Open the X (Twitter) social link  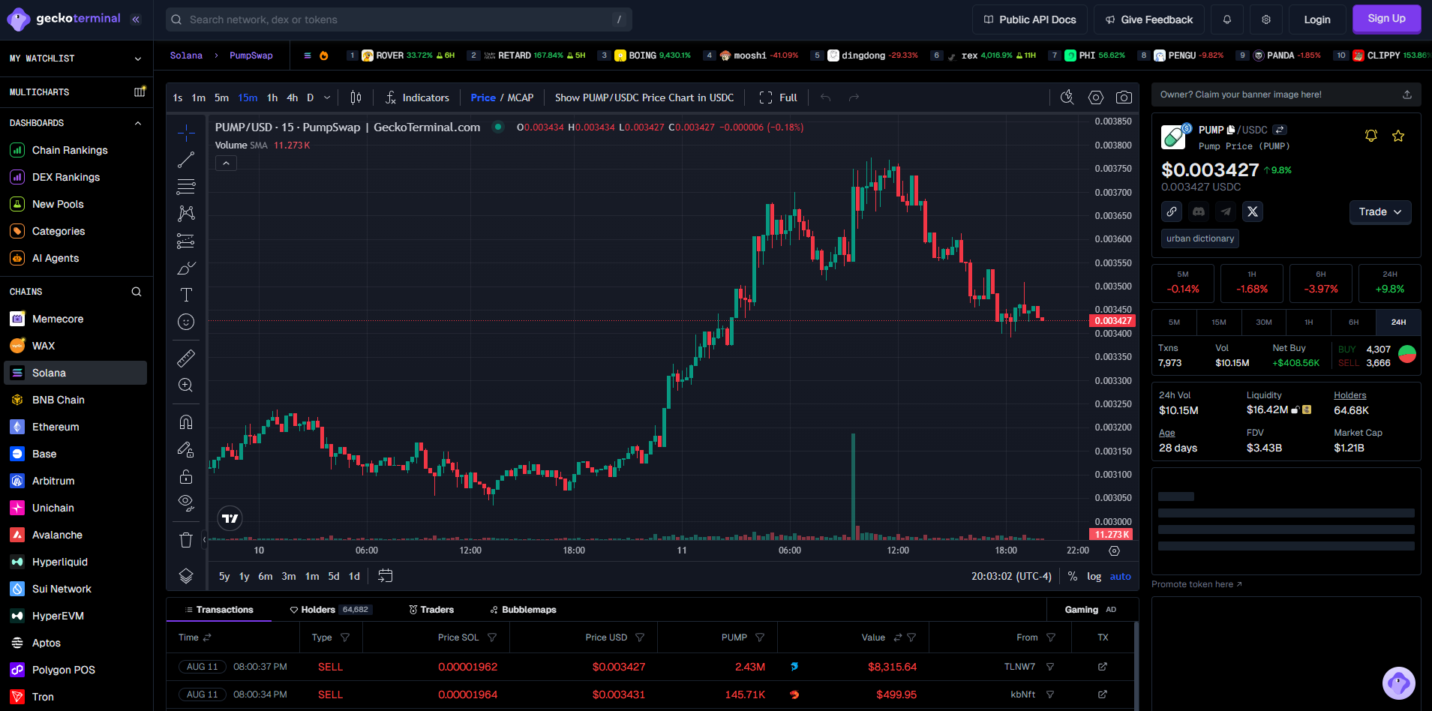tap(1253, 212)
